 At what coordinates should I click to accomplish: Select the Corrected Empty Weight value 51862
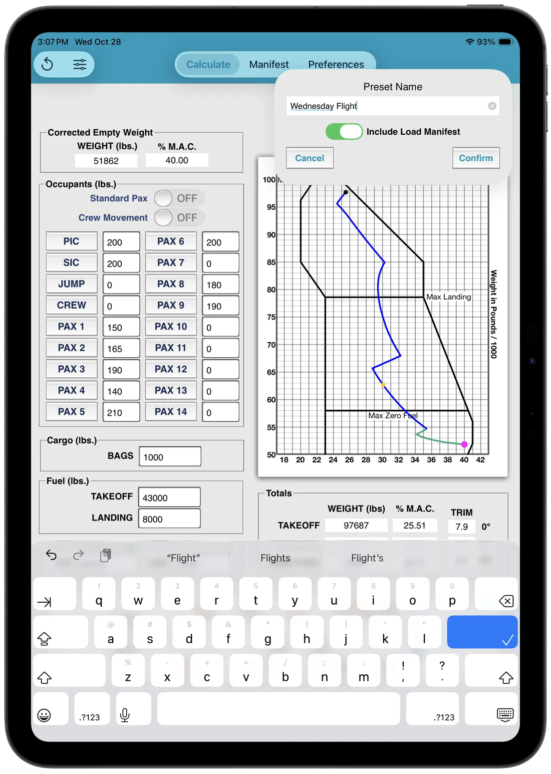click(x=106, y=161)
